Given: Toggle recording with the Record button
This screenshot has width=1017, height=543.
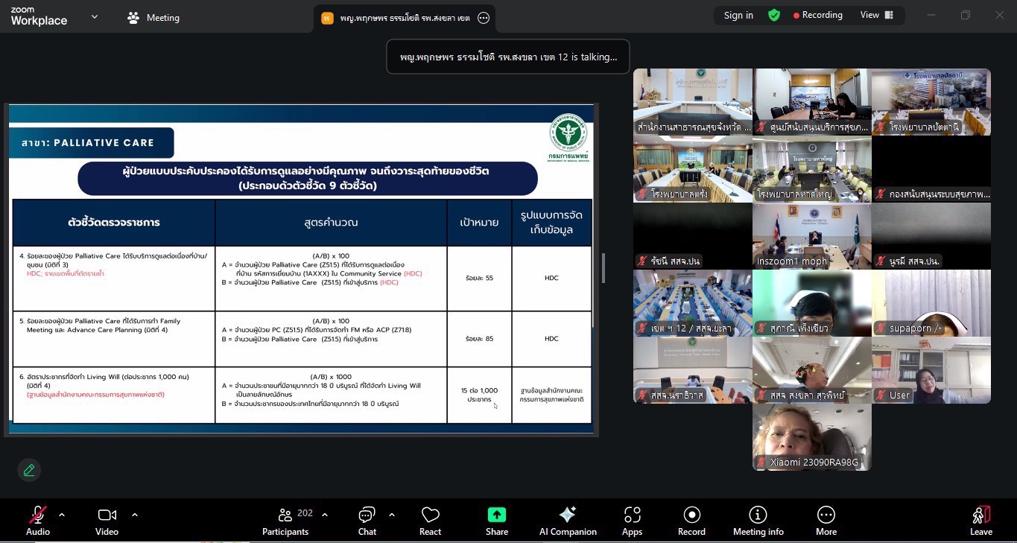Looking at the screenshot, I should (x=691, y=519).
